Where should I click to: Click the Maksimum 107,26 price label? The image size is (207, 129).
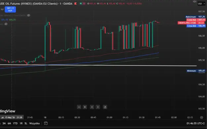point(195,17)
